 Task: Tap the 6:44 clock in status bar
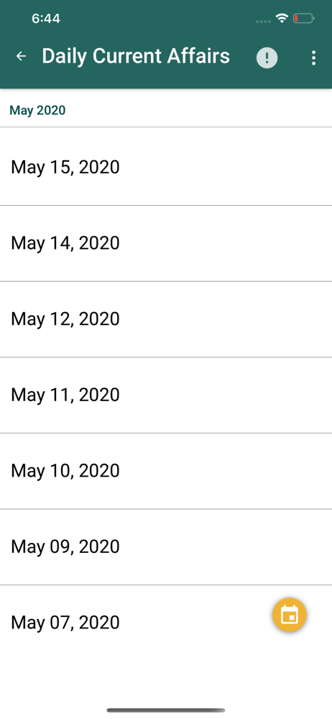tap(46, 19)
